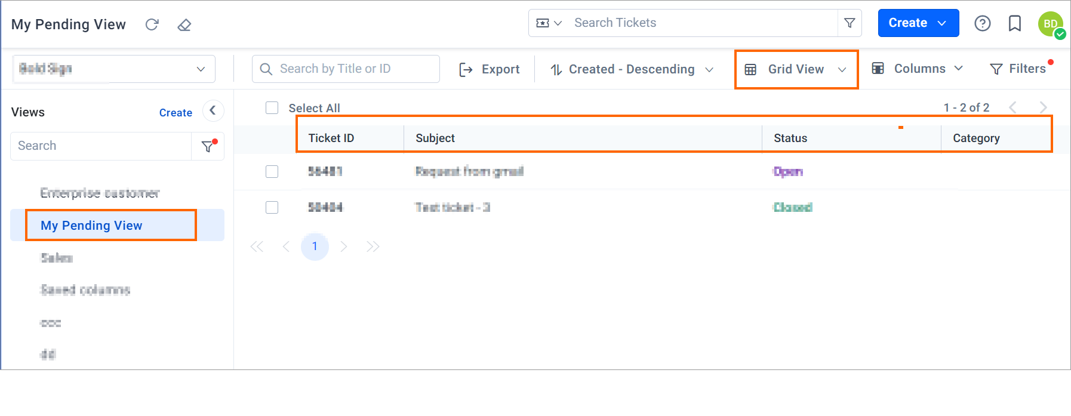This screenshot has width=1071, height=416.
Task: Open the brand selector dropdown
Action: pyautogui.click(x=114, y=69)
